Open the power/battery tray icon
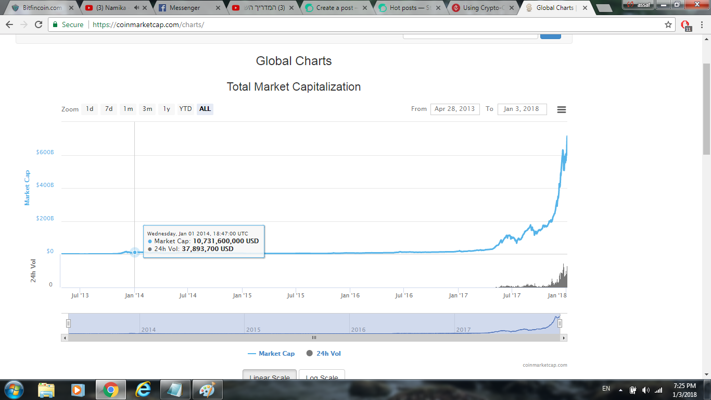 click(633, 390)
